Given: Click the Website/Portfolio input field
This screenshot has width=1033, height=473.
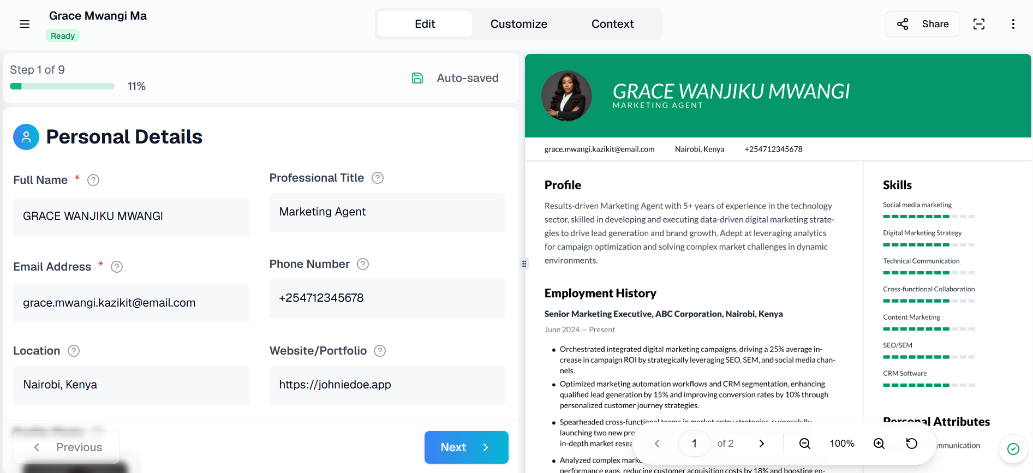Looking at the screenshot, I should coord(387,385).
